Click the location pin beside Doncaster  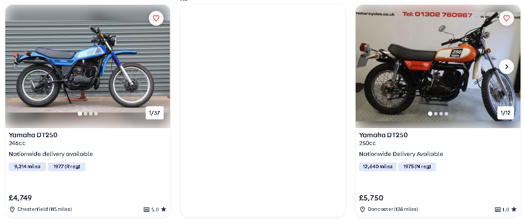coord(363,210)
